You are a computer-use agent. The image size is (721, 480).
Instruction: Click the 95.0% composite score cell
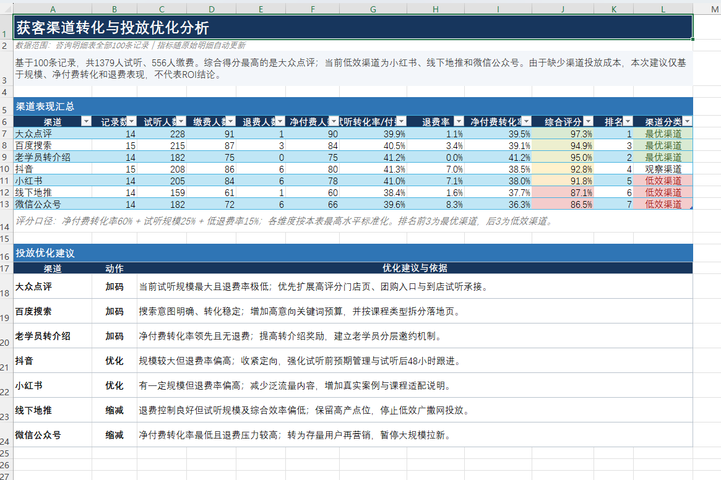563,157
